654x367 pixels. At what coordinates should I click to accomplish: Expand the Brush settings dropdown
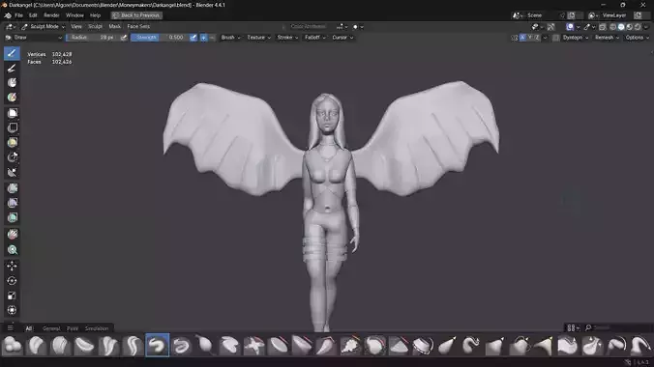click(x=230, y=38)
